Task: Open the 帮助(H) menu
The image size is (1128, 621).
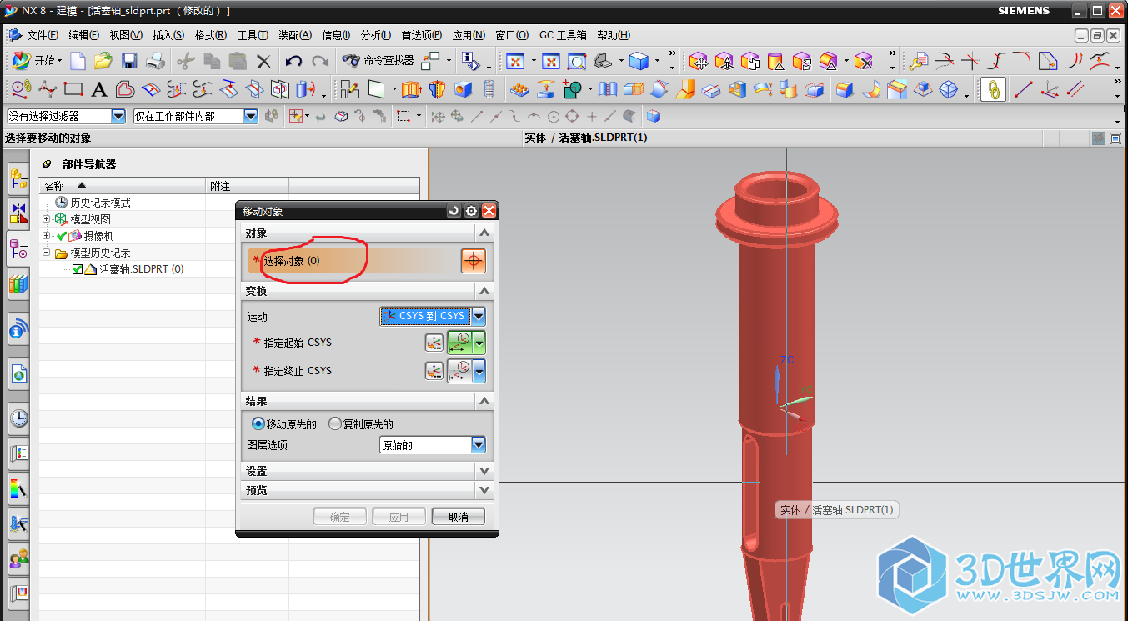Action: pyautogui.click(x=614, y=35)
